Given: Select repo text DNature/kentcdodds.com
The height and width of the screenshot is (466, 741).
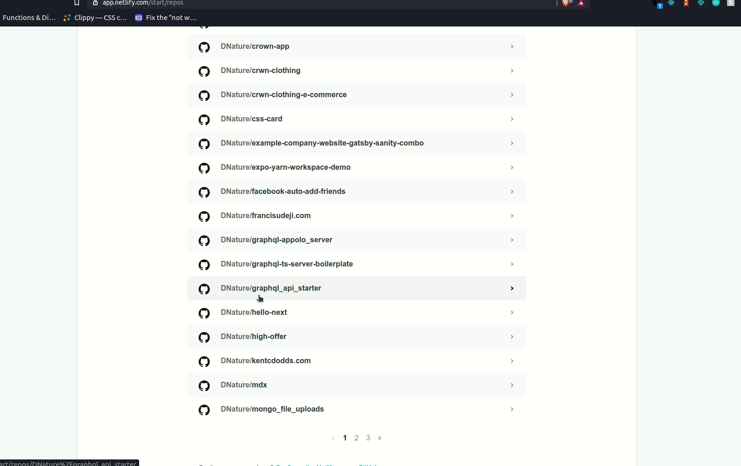Looking at the screenshot, I should (266, 361).
